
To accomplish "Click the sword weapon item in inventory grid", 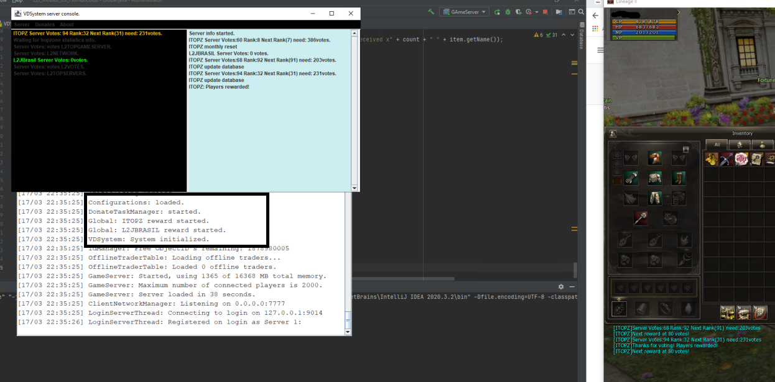I will tap(726, 159).
